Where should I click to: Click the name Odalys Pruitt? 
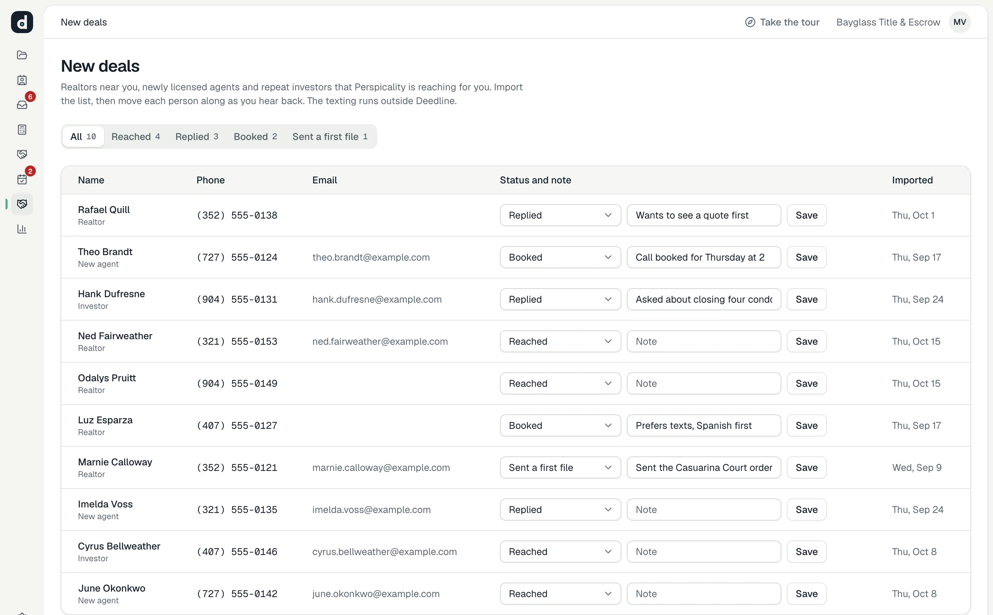click(x=107, y=378)
